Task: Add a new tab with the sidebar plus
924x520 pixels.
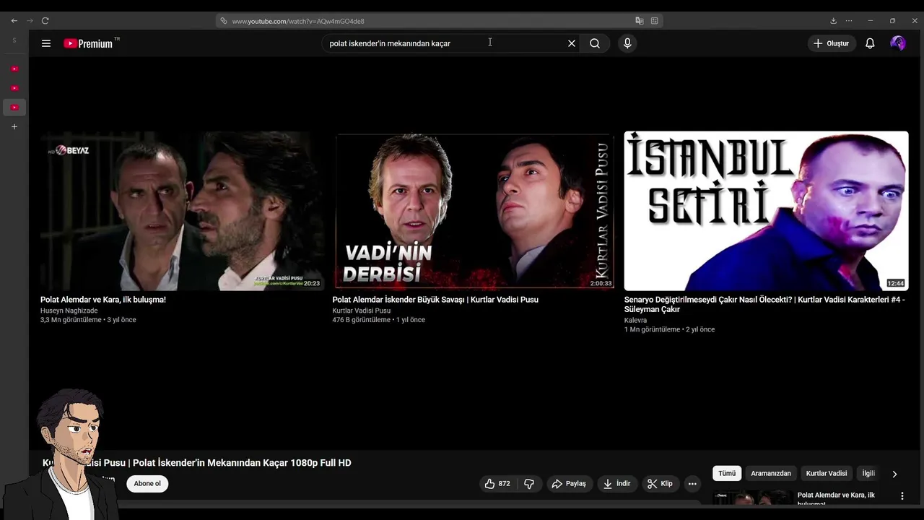Action: (x=14, y=127)
